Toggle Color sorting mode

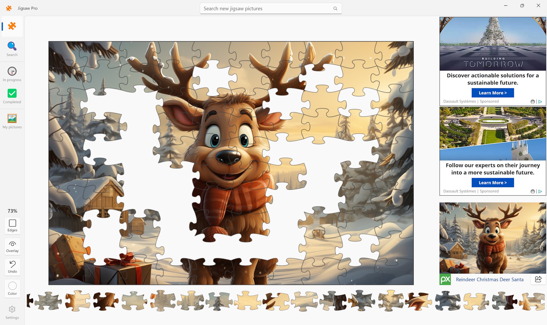click(x=12, y=288)
